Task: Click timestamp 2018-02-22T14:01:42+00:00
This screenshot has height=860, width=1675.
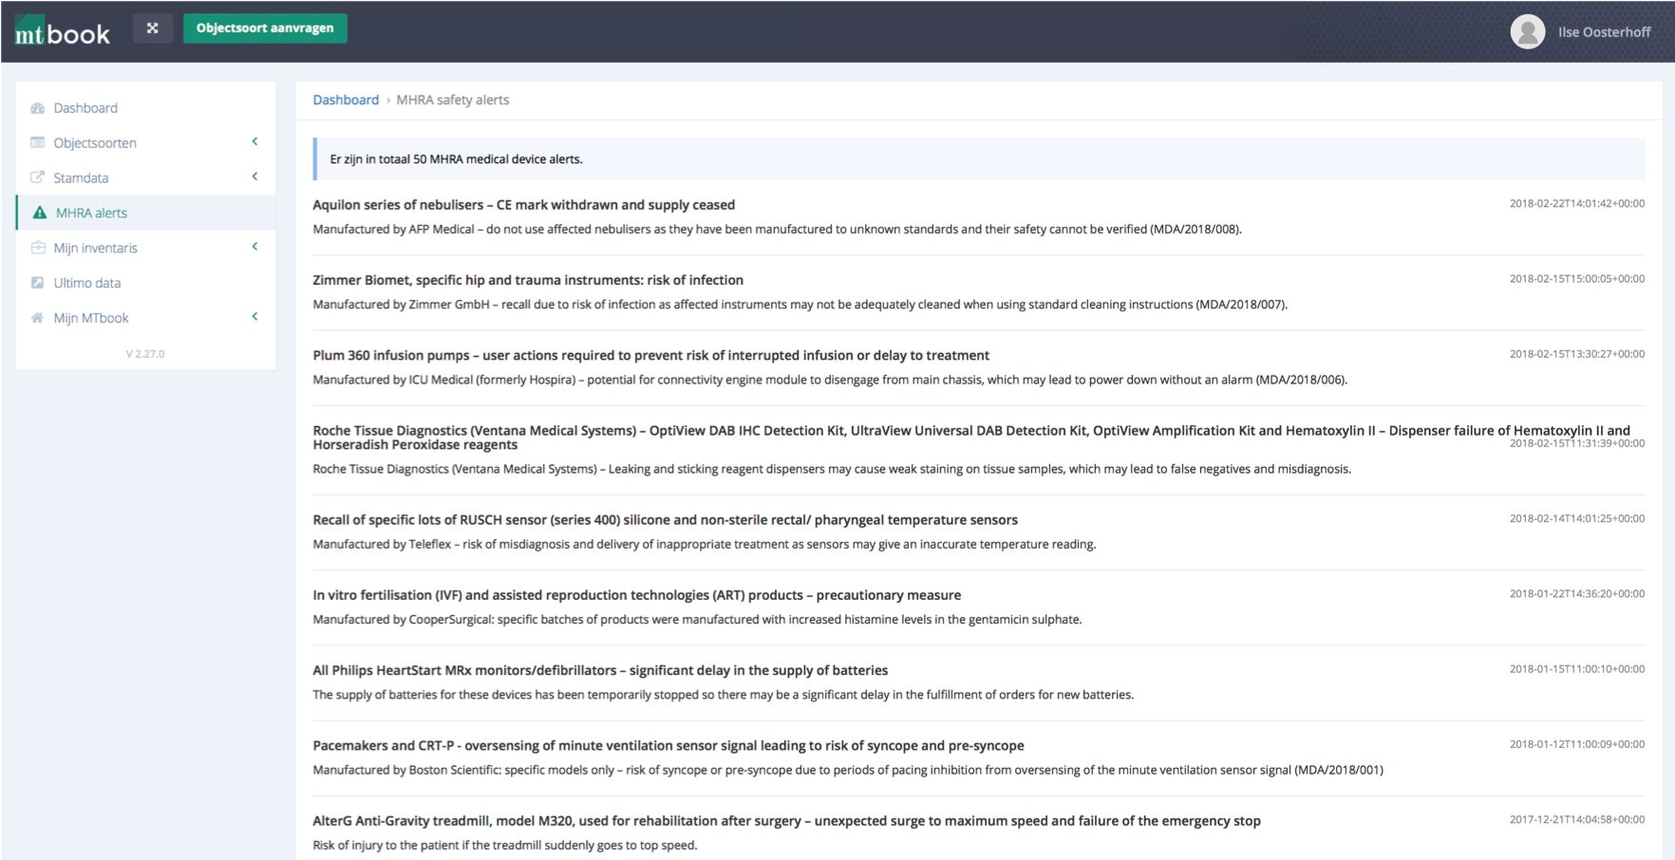Action: (1577, 203)
